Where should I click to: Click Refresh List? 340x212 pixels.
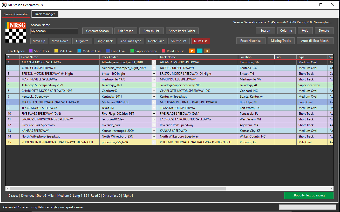click(151, 31)
